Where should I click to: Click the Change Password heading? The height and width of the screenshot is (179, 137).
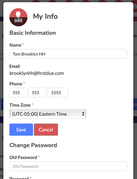pyautogui.click(x=33, y=145)
